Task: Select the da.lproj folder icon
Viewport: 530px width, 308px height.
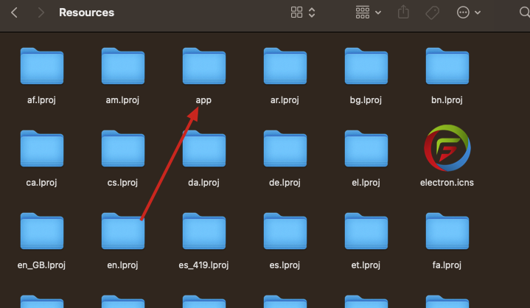Action: (204, 149)
